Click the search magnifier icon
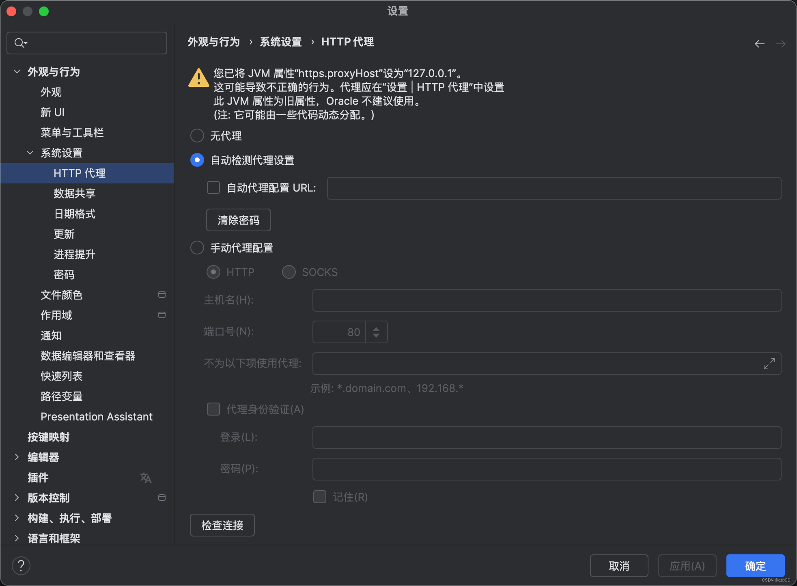797x586 pixels. pos(20,43)
